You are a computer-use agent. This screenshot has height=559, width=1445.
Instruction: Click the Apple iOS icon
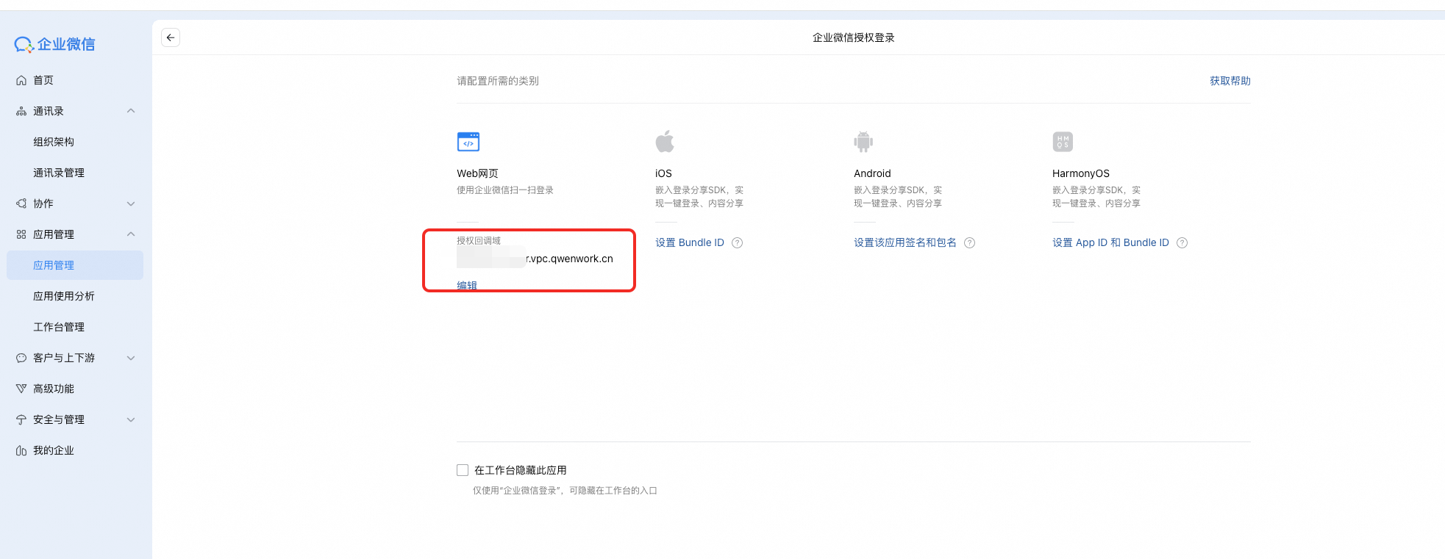[x=665, y=141]
